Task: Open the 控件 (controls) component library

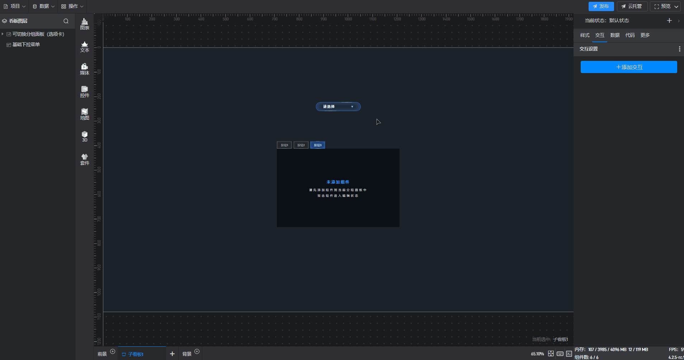Action: 85,92
